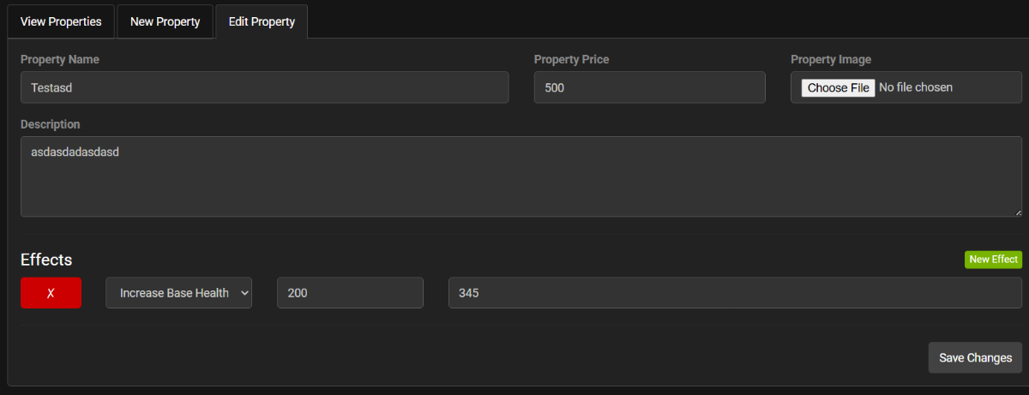Click the Property Name label

(60, 60)
